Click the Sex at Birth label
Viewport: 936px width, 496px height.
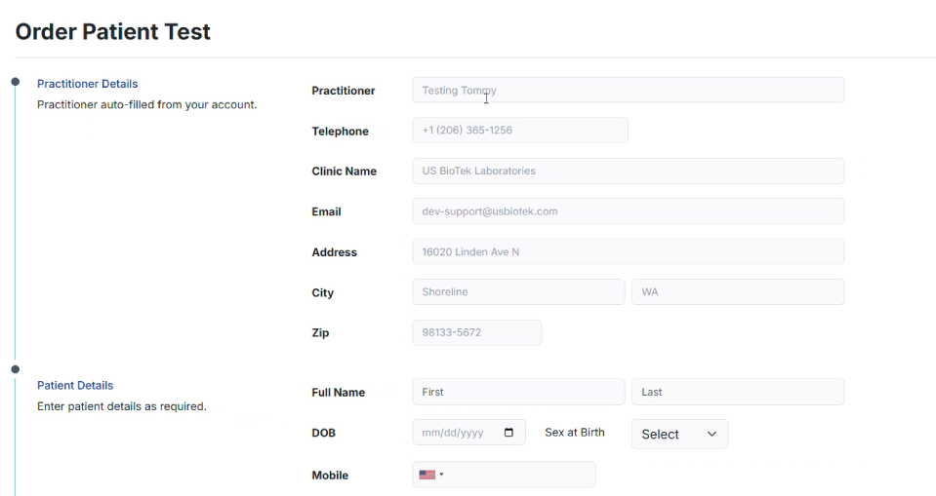point(574,433)
